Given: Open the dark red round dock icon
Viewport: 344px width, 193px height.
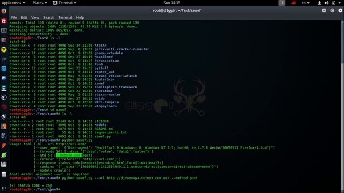Looking at the screenshot, I should coord(4,107).
